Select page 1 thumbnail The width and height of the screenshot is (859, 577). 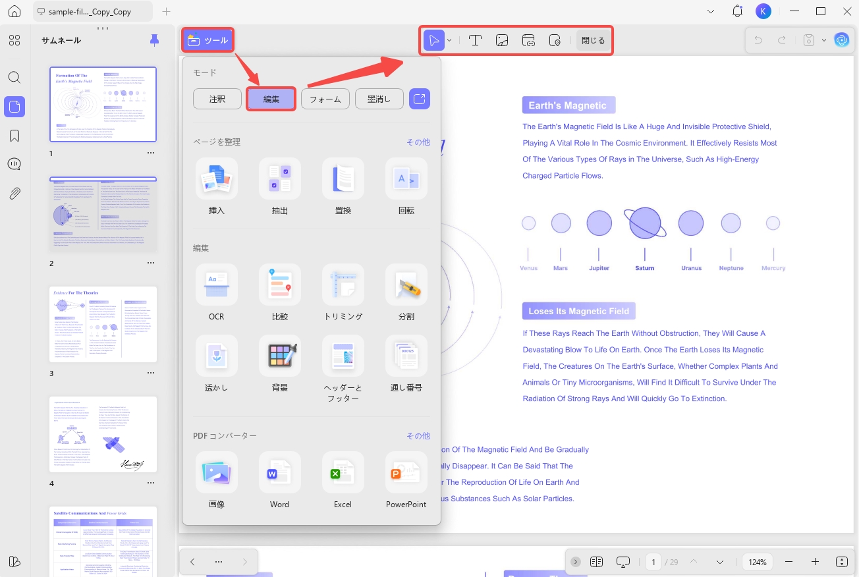[103, 104]
